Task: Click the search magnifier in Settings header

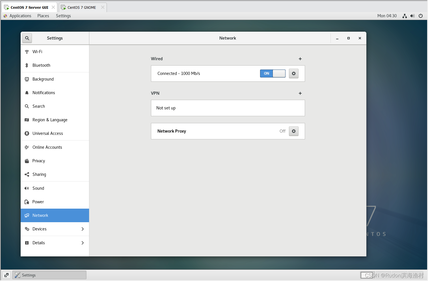Action: [27, 38]
